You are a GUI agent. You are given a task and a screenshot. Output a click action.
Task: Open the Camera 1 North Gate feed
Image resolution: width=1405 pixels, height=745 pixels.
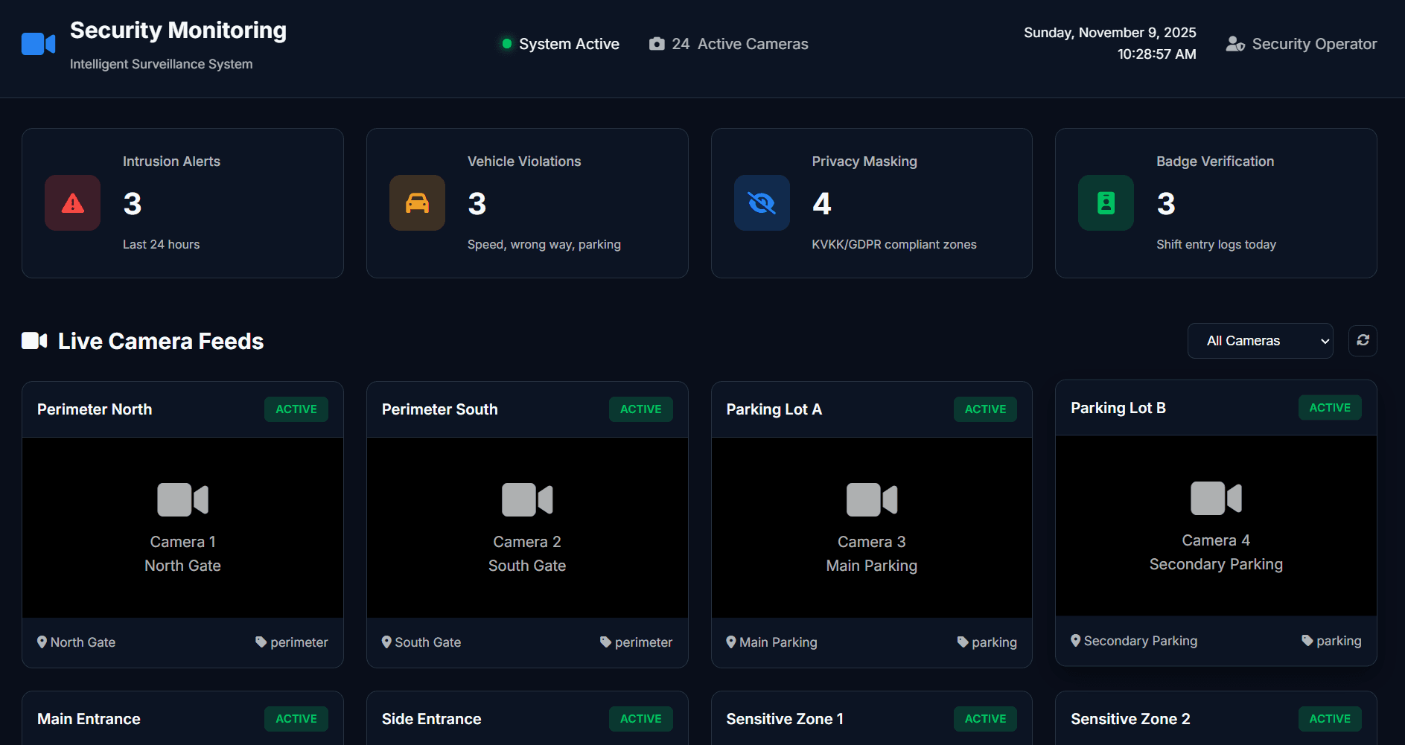(182, 527)
